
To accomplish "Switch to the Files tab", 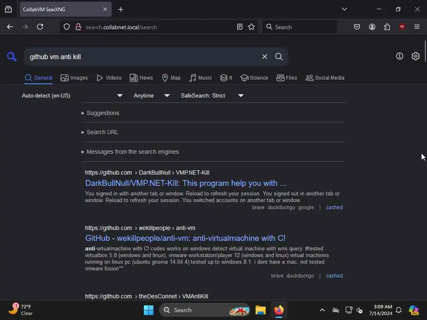I will [286, 78].
